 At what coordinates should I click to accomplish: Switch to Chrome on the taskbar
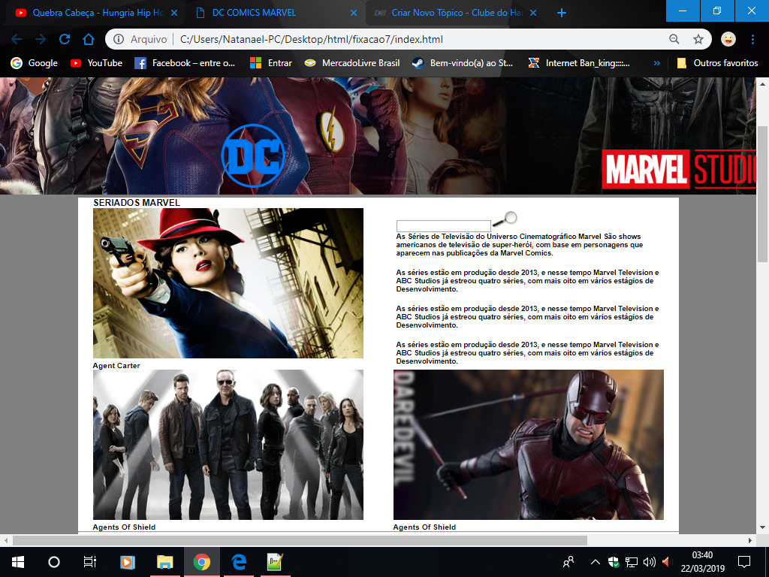(201, 562)
